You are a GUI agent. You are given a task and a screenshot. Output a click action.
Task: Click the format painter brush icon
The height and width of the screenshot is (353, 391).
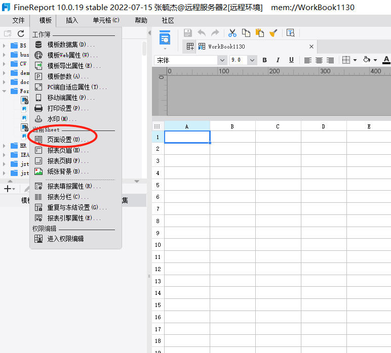pos(273,33)
